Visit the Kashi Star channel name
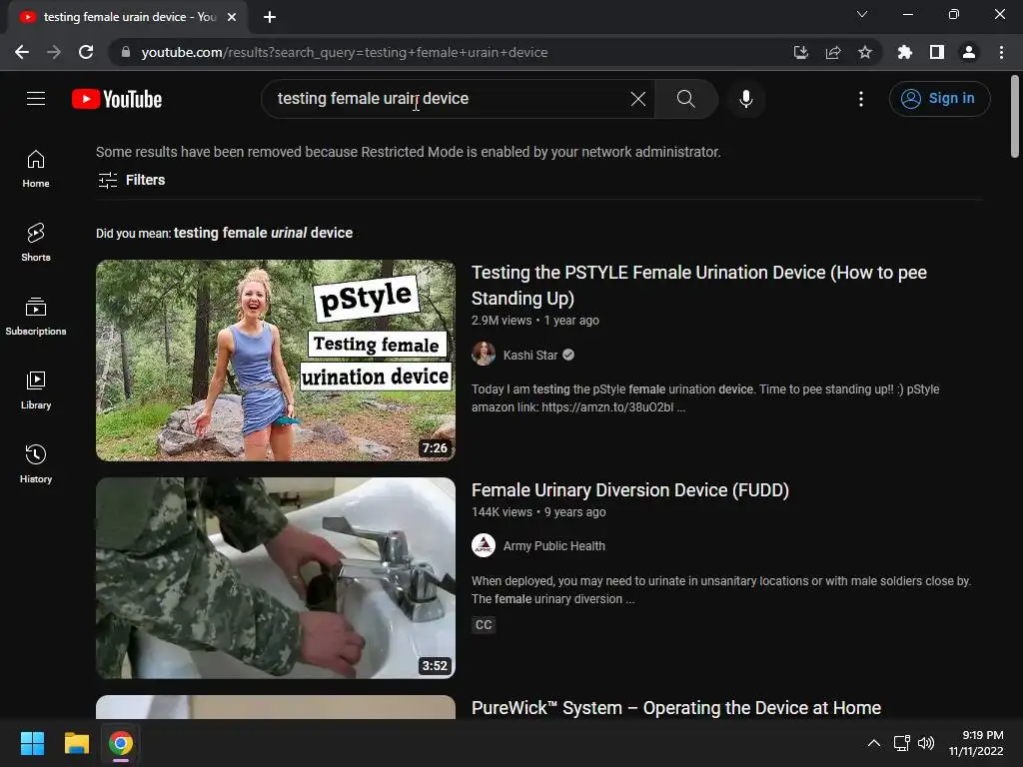 pos(529,355)
